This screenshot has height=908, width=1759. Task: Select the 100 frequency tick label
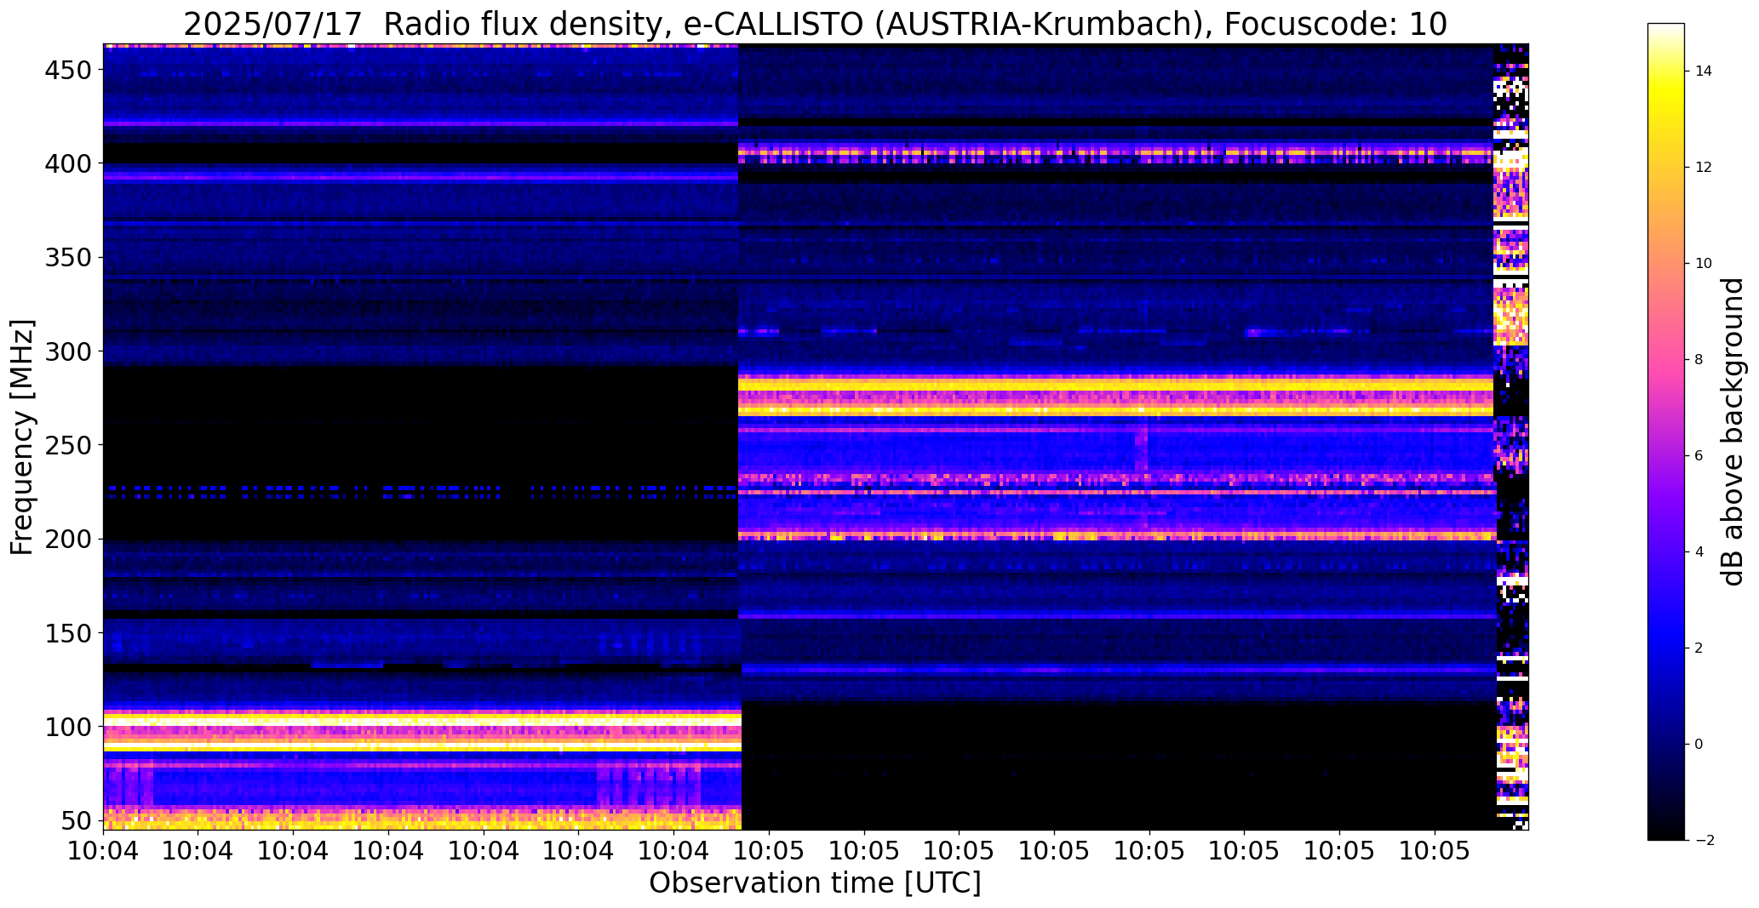click(67, 727)
